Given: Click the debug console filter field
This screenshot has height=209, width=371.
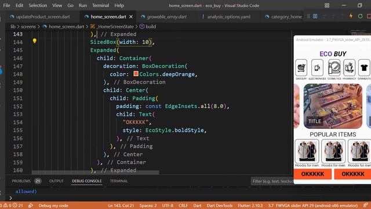Looking at the screenshot, I should click(x=272, y=181).
